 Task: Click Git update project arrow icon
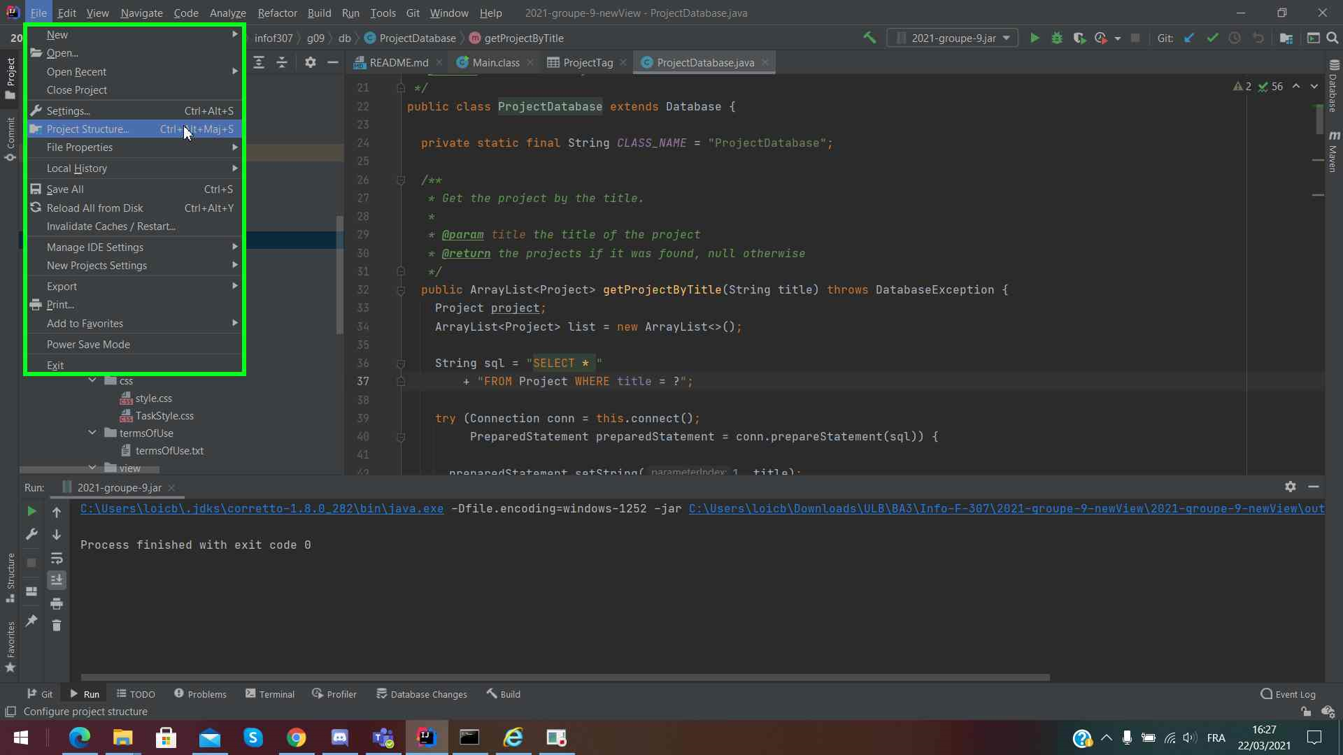(1189, 38)
